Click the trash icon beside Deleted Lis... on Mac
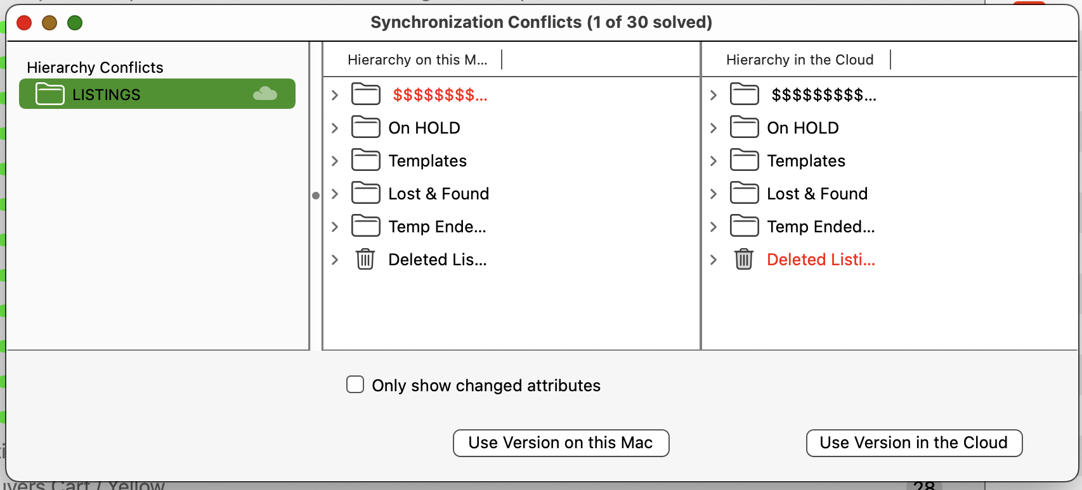The height and width of the screenshot is (490, 1082). (365, 259)
